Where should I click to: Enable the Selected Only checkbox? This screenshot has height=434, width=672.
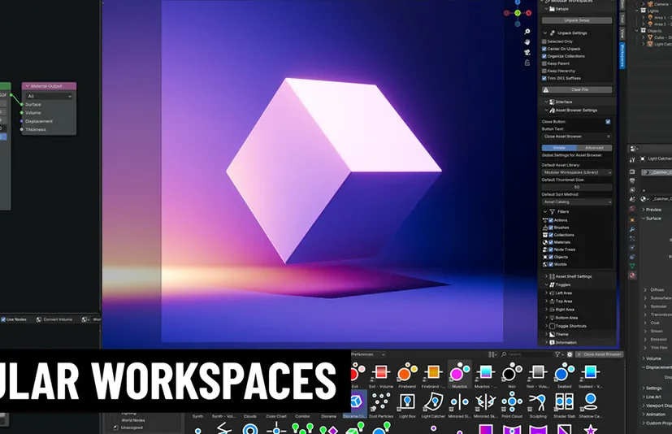[x=545, y=41]
